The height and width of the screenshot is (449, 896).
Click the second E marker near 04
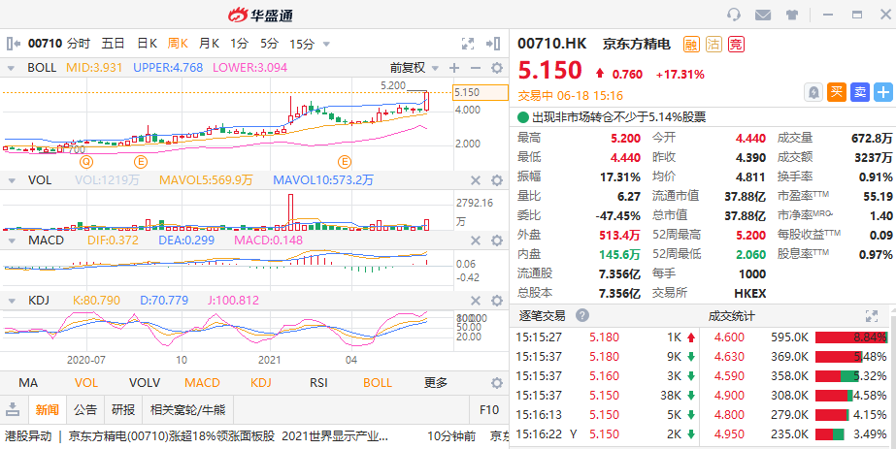point(345,162)
